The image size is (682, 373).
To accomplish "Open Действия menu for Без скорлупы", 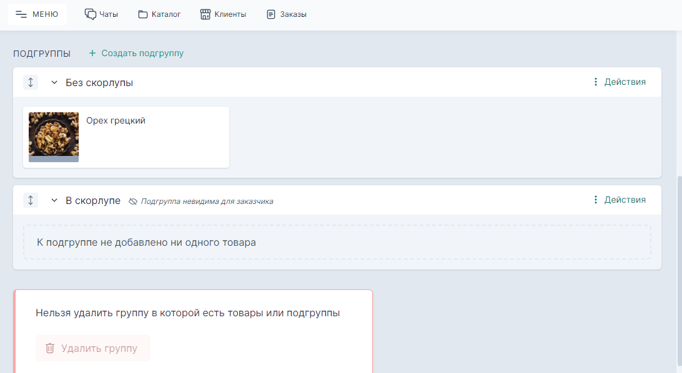I will click(619, 82).
